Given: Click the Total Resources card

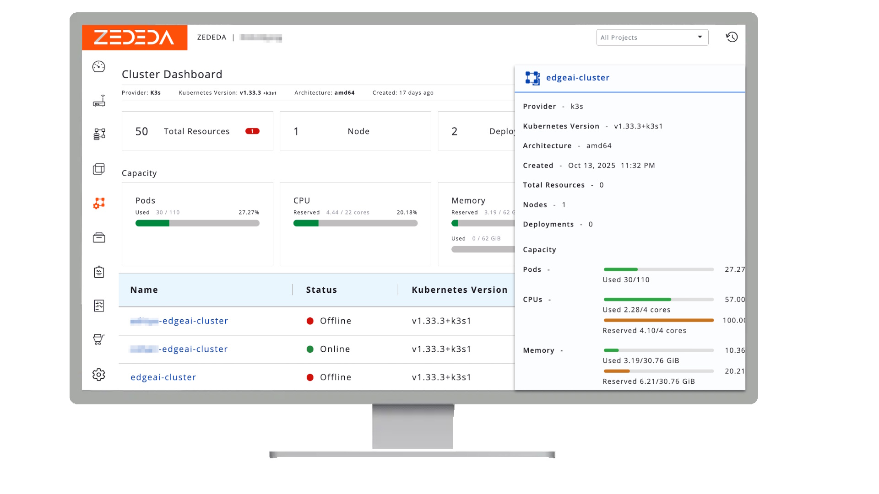Looking at the screenshot, I should pos(197,131).
